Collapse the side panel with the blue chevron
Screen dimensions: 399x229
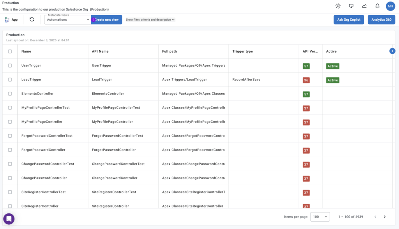[x=392, y=51]
